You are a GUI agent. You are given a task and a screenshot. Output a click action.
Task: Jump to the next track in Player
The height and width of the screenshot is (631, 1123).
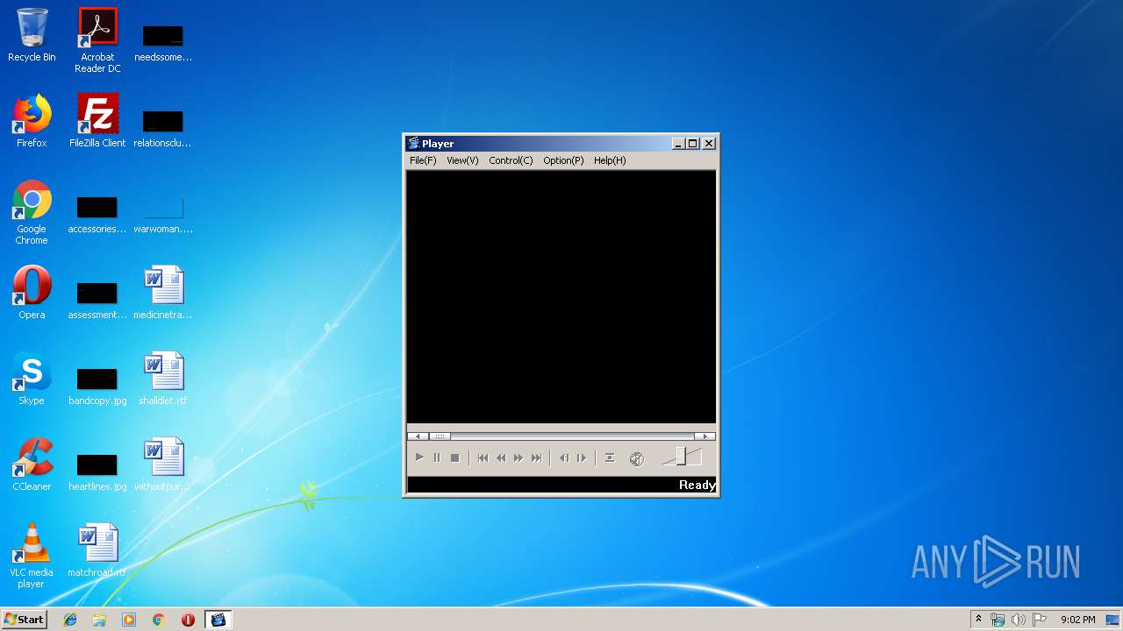(x=536, y=457)
